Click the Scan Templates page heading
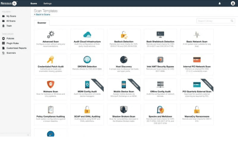Image resolution: width=238 pixels, height=141 pixels. 46,11
